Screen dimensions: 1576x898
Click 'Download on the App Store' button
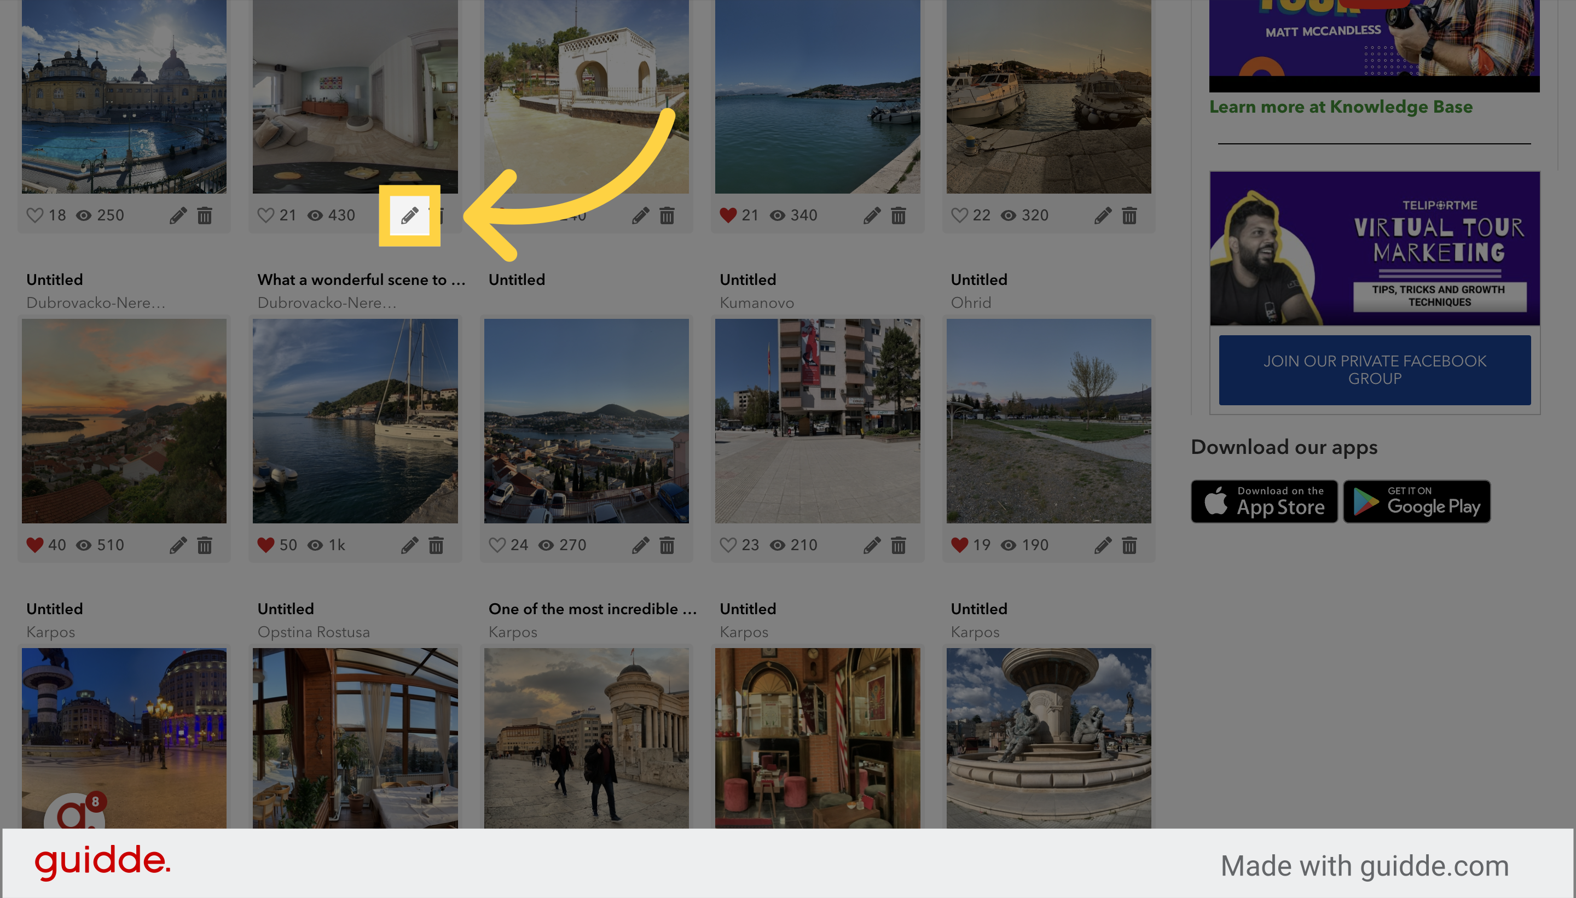1261,500
